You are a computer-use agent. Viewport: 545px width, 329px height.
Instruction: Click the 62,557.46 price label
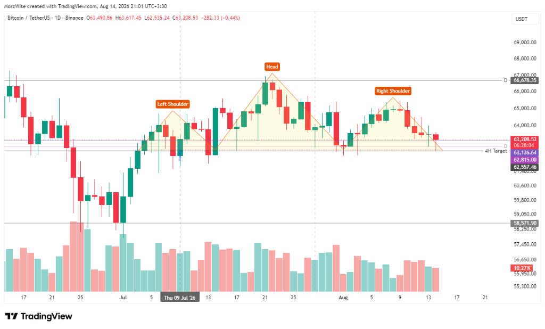[x=525, y=167]
